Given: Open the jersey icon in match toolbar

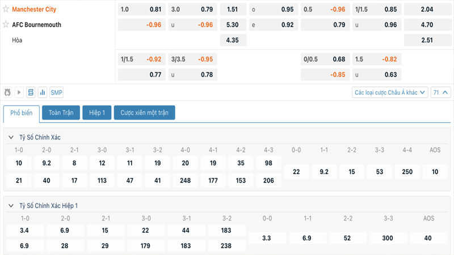Looking at the screenshot, I should 8,92.
